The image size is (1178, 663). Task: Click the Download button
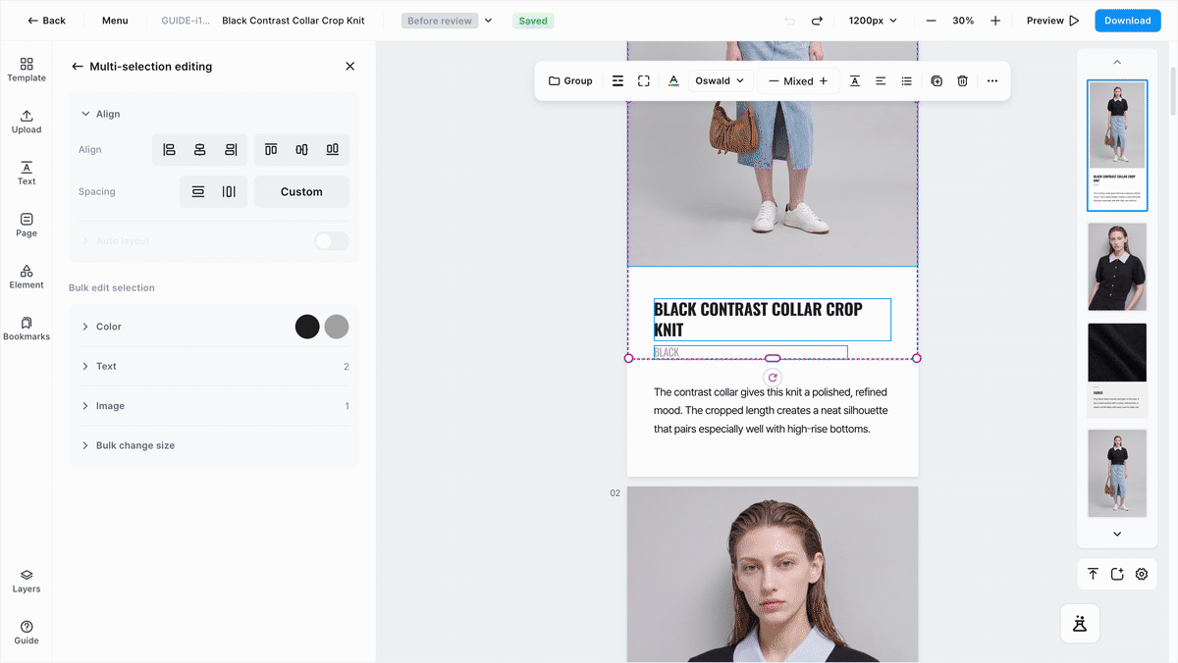coord(1127,21)
